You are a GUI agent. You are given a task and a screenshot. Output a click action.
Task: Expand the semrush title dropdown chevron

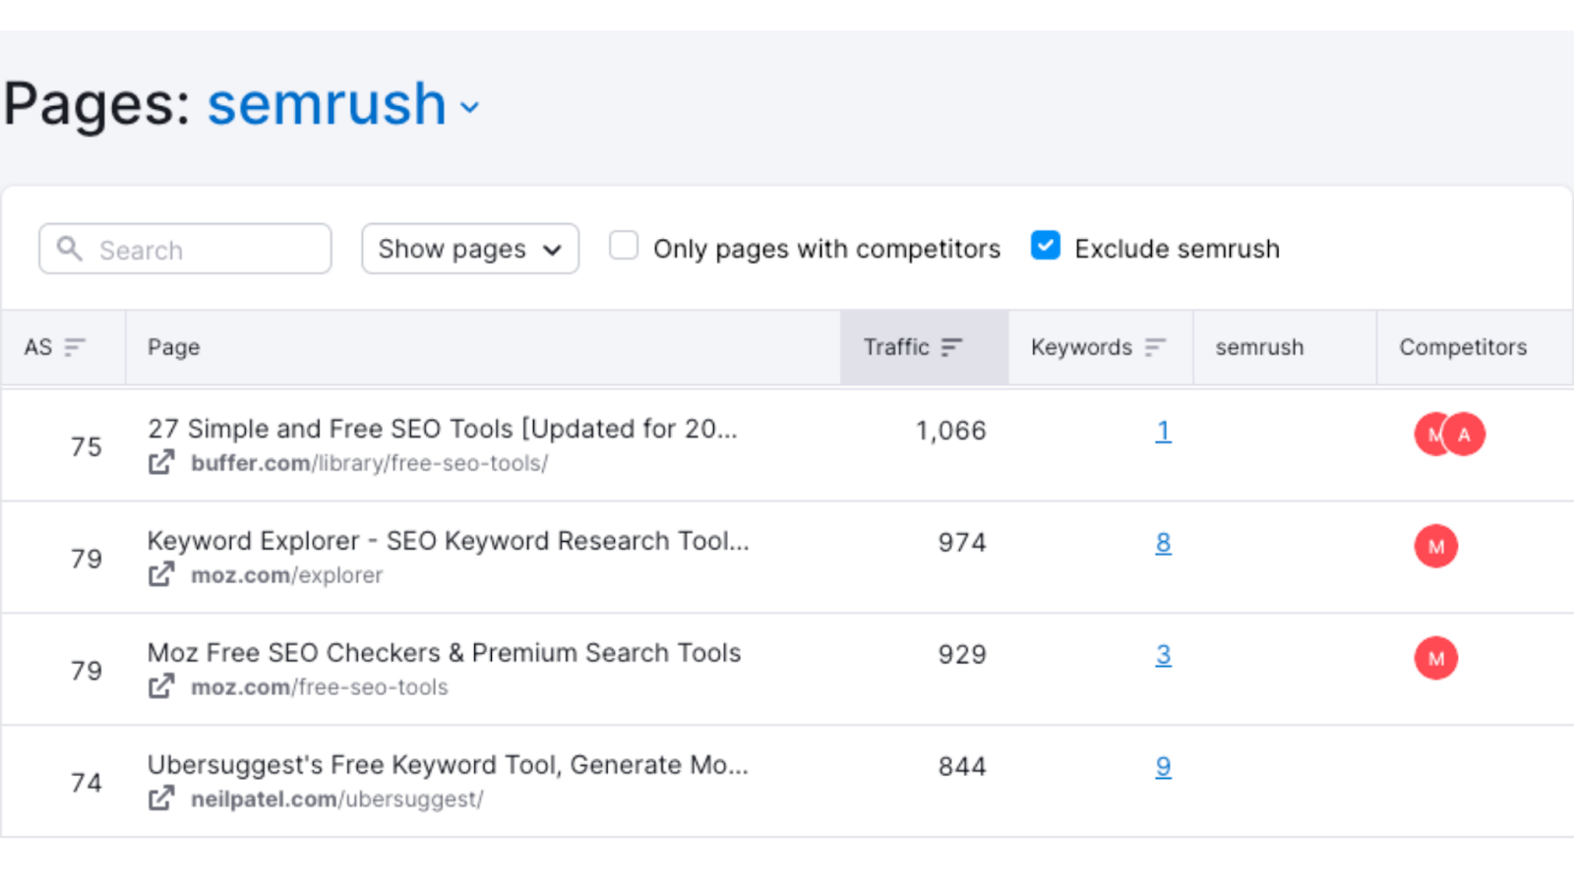click(470, 107)
